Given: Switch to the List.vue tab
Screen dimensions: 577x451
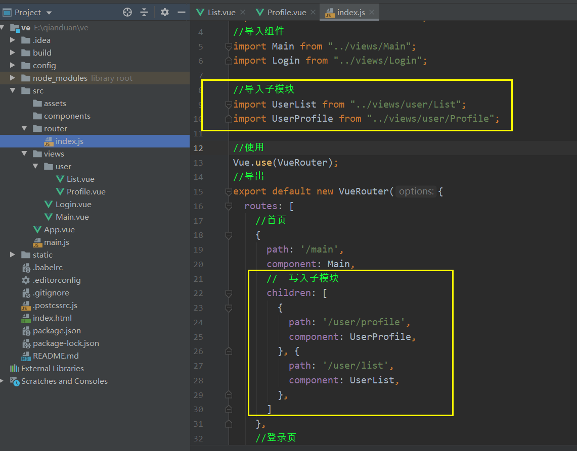Looking at the screenshot, I should (x=221, y=12).
